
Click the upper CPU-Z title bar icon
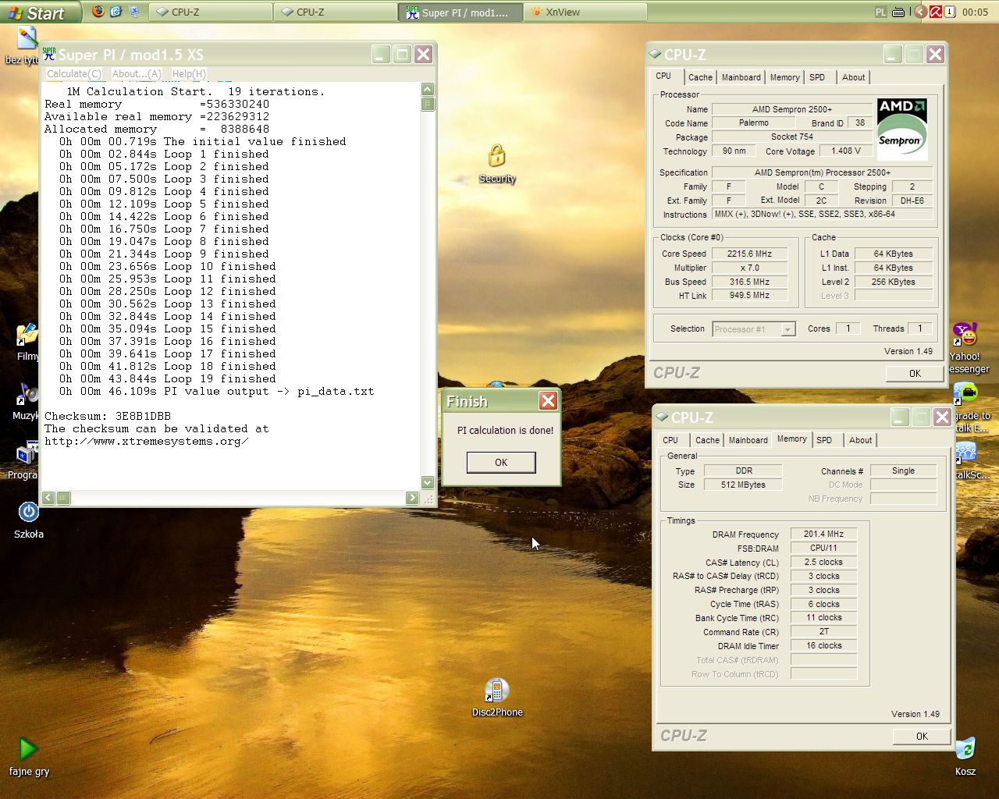coord(655,54)
